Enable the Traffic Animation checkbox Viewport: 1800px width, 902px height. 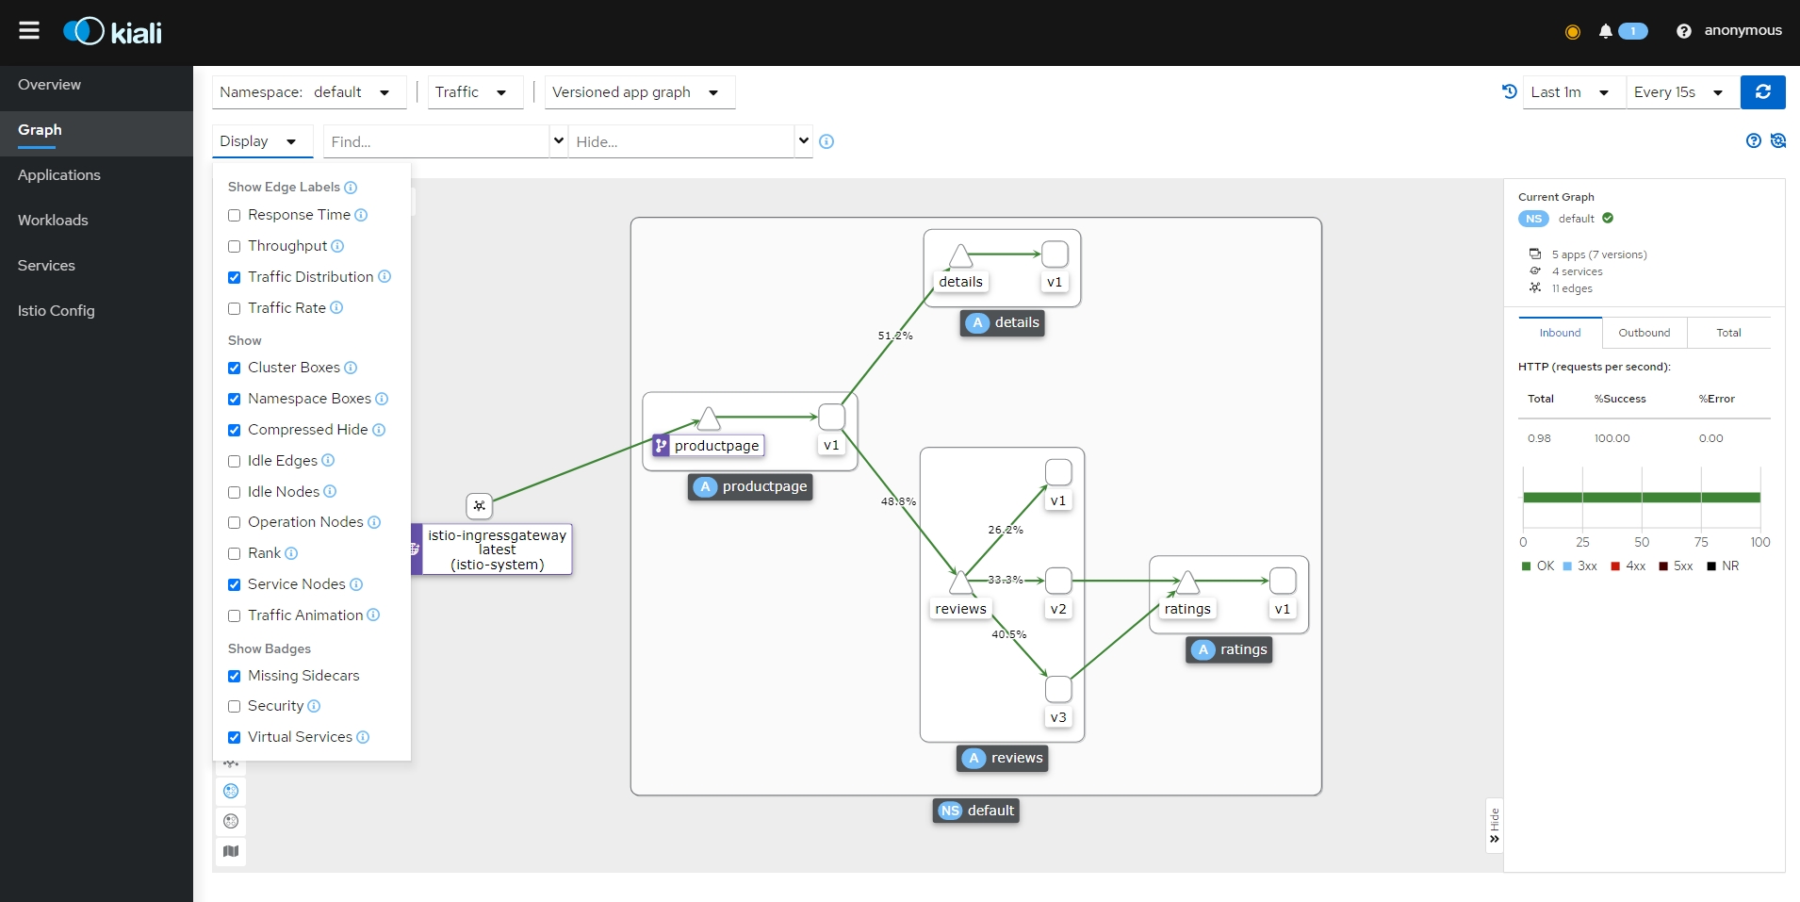tap(235, 616)
